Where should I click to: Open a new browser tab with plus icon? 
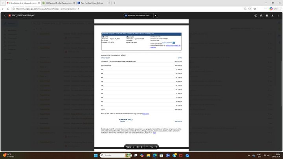pyautogui.click(x=115, y=3)
